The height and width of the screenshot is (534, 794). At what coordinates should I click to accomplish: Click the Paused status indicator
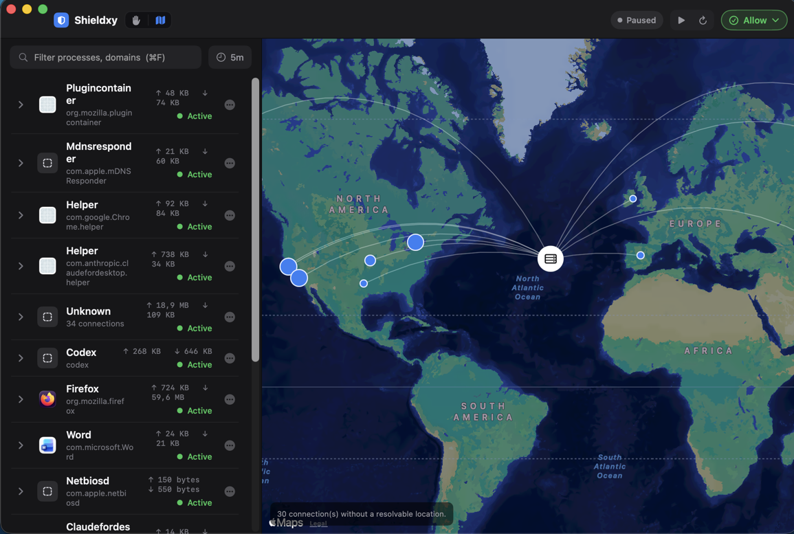click(x=637, y=20)
